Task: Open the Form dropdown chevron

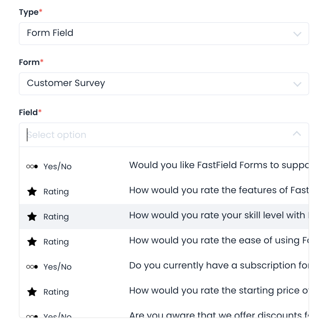Action: pyautogui.click(x=297, y=84)
